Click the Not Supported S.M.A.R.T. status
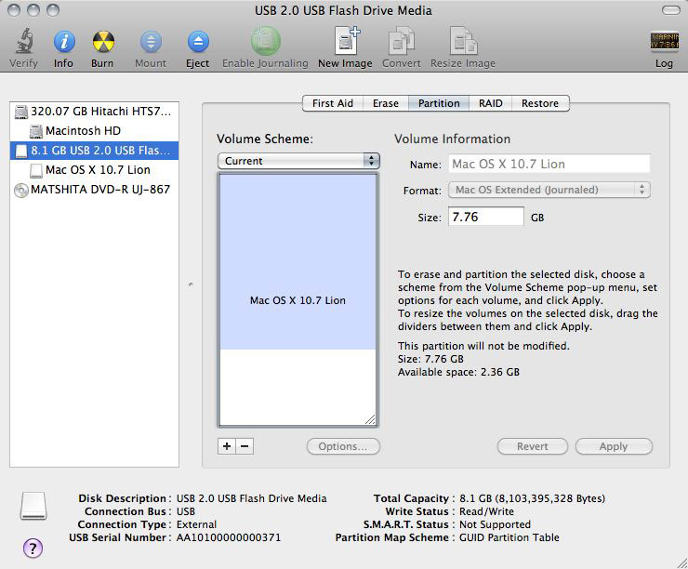 tap(495, 524)
